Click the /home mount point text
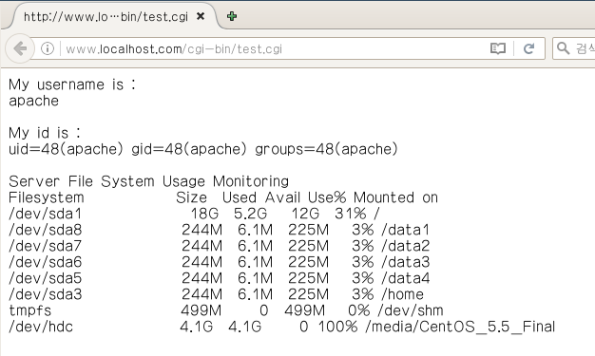The height and width of the screenshot is (356, 595). [402, 294]
